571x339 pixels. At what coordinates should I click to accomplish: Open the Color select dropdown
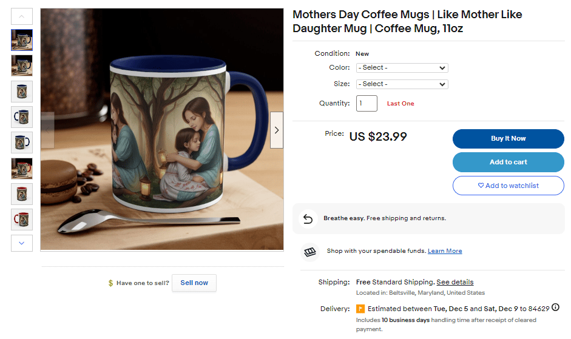point(402,68)
